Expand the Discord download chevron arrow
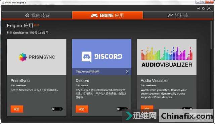This screenshot has height=124, width=215. 127,72
